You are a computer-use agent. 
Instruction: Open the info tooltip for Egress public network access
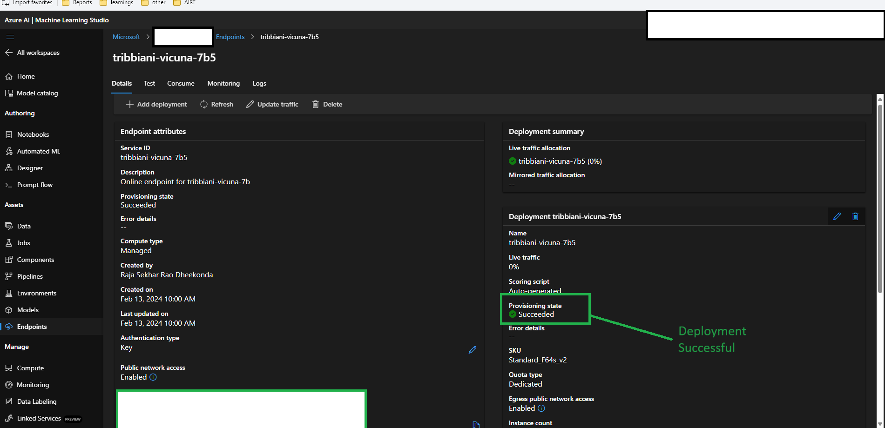[x=541, y=408]
